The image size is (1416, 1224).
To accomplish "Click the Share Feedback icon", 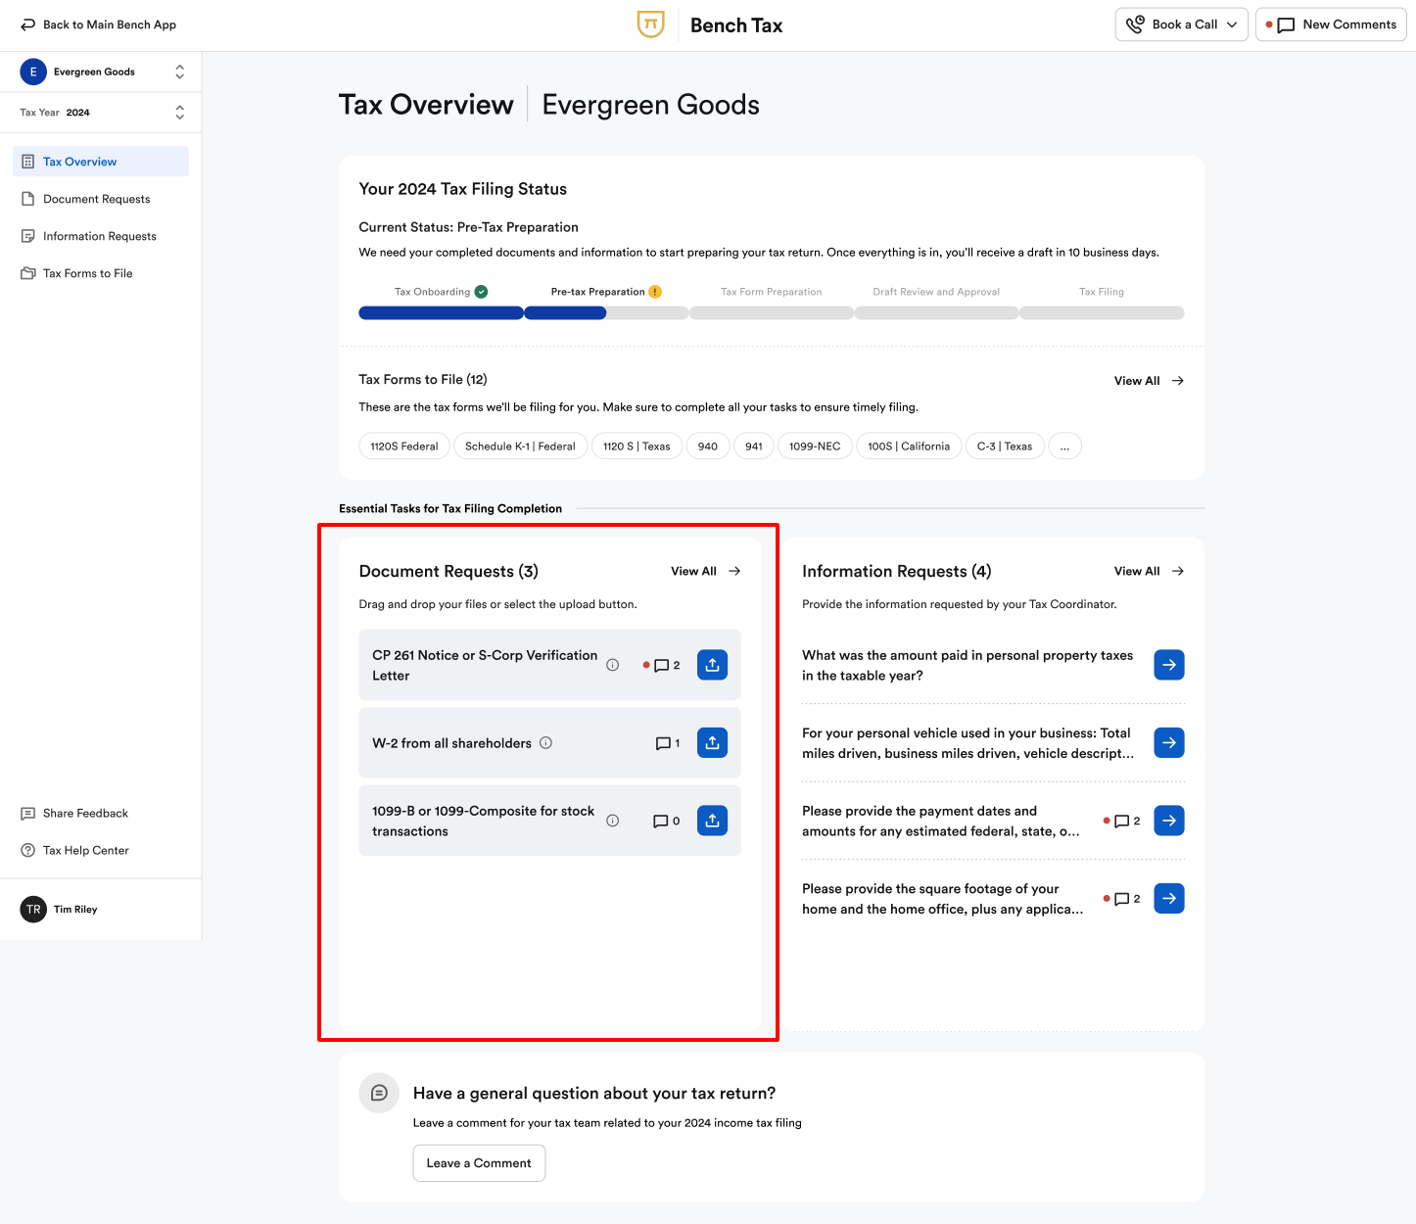I will (27, 813).
